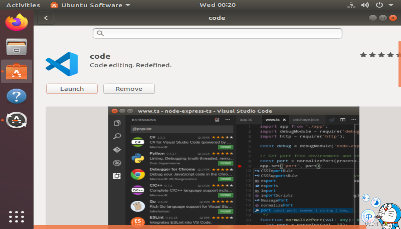Click the network status icon

click(351, 5)
